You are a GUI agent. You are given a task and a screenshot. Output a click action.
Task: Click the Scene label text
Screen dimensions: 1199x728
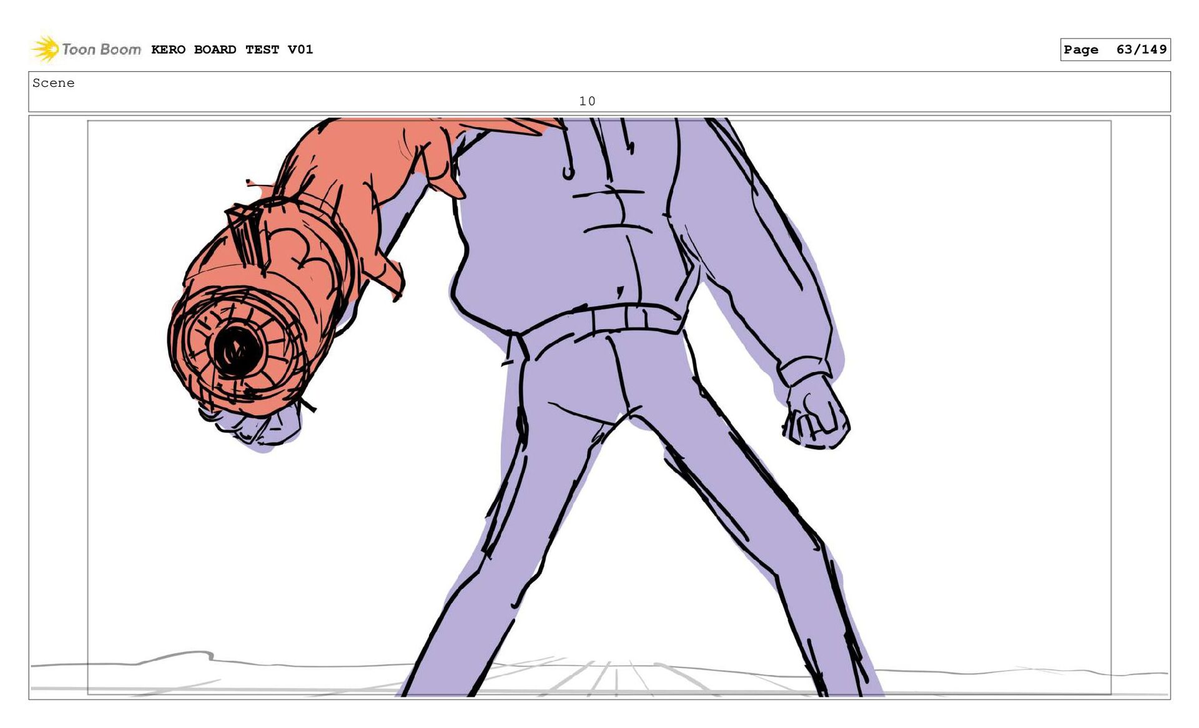tap(54, 83)
